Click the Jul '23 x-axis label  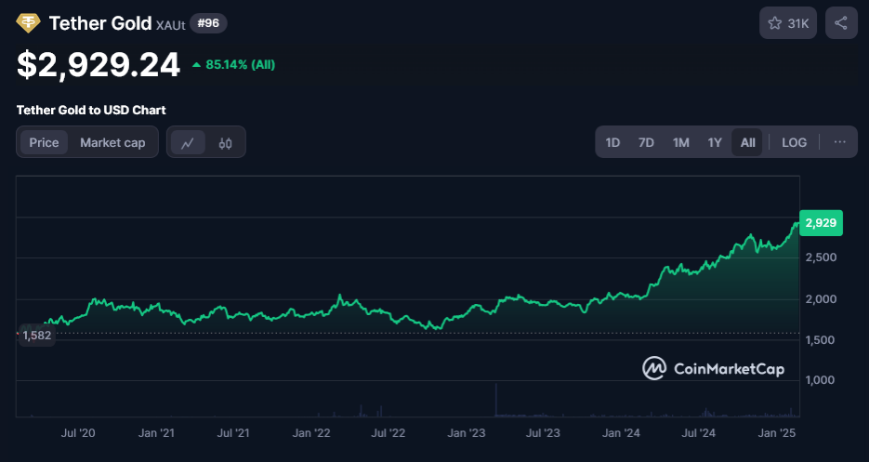click(x=543, y=432)
